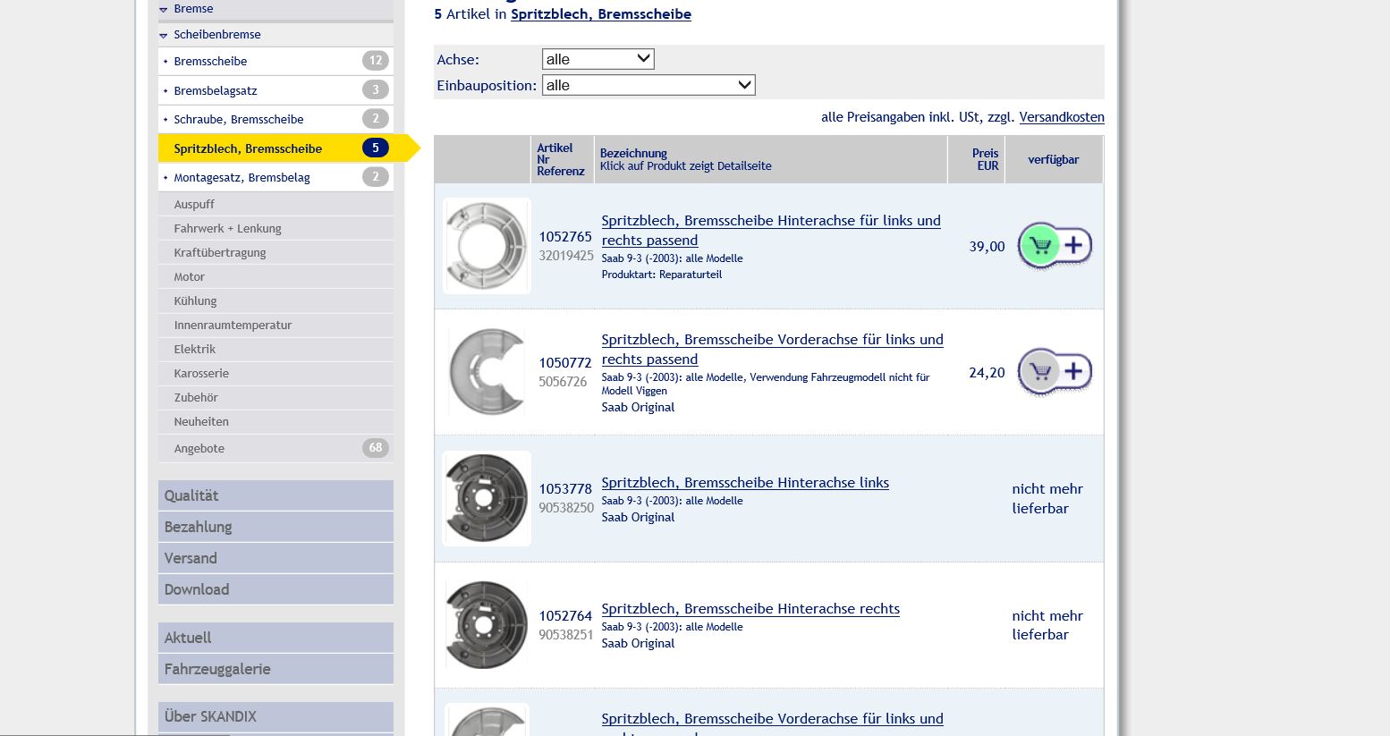The image size is (1390, 736).
Task: Collapse the Bremse category
Action: pyautogui.click(x=275, y=9)
